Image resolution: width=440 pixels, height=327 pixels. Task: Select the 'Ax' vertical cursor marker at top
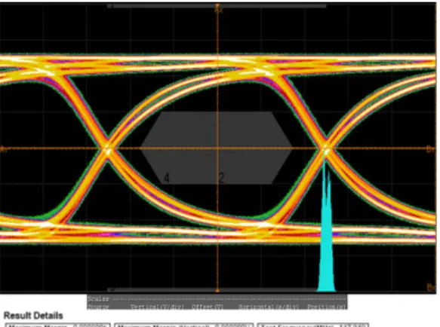pos(219,9)
